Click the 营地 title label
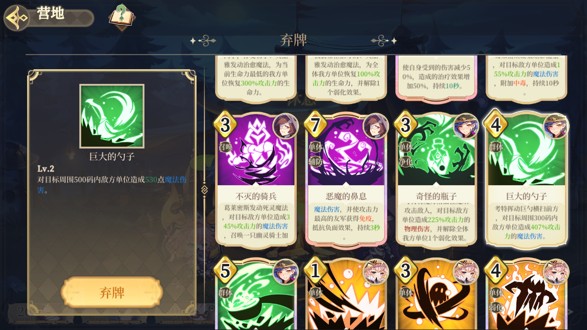Image resolution: width=587 pixels, height=330 pixels. pos(51,14)
